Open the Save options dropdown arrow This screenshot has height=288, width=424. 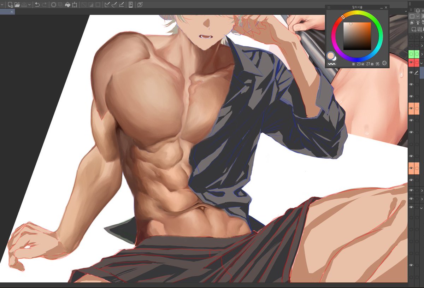[29, 5]
